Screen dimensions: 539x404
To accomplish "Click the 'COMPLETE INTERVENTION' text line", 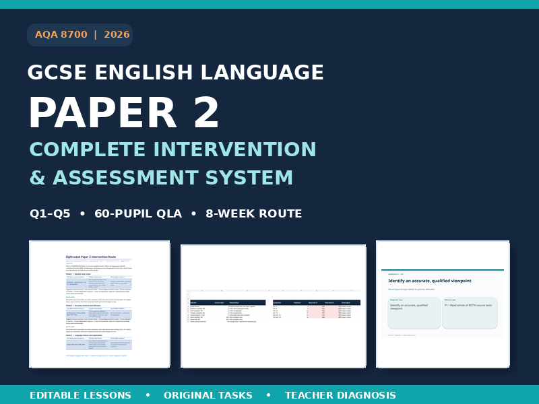I will [172, 149].
